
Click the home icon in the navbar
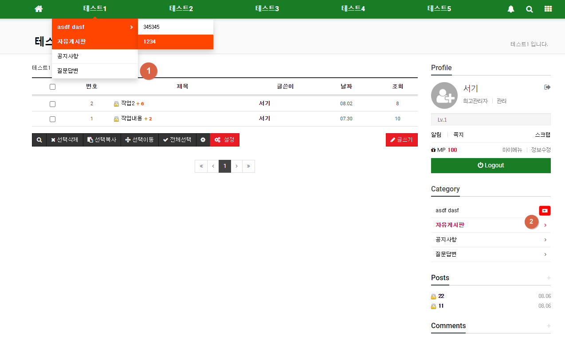point(39,9)
